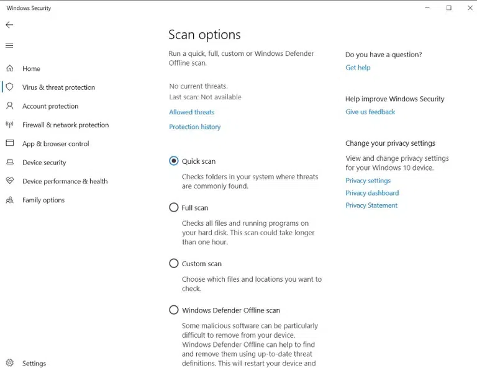View Protection history link

[194, 127]
